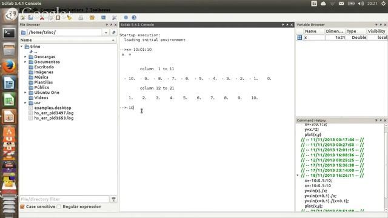Open Scilab preferences tools icon
Image resolution: width=388 pixels, height=218 pixels.
coord(115,18)
